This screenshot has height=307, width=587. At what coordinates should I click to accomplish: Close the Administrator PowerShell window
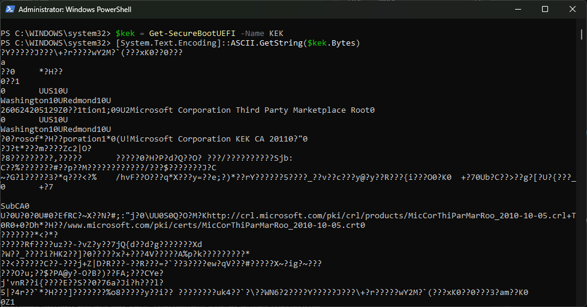[572, 10]
